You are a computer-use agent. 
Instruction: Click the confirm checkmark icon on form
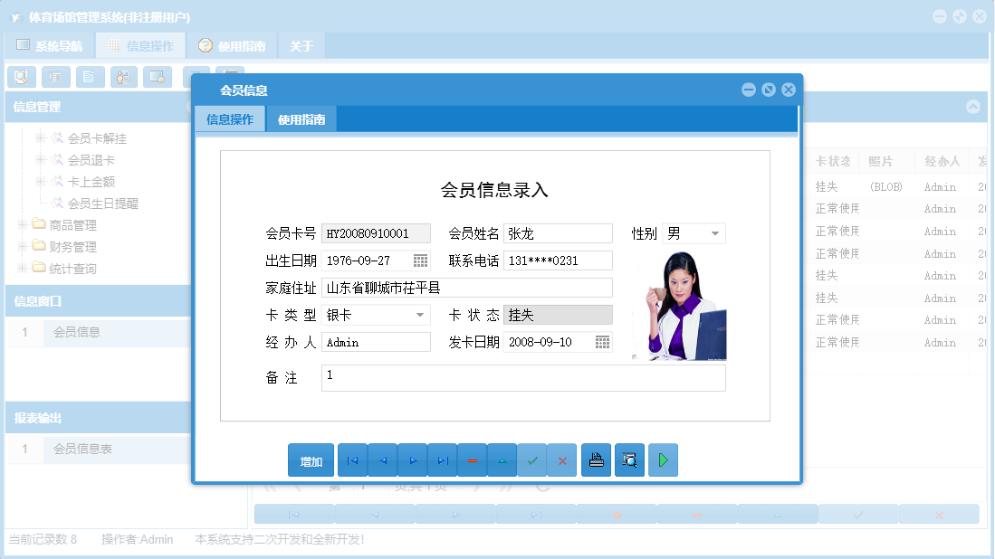pyautogui.click(x=532, y=460)
